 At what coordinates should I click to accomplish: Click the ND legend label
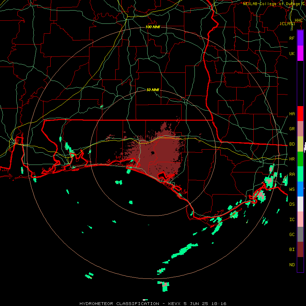(292, 265)
